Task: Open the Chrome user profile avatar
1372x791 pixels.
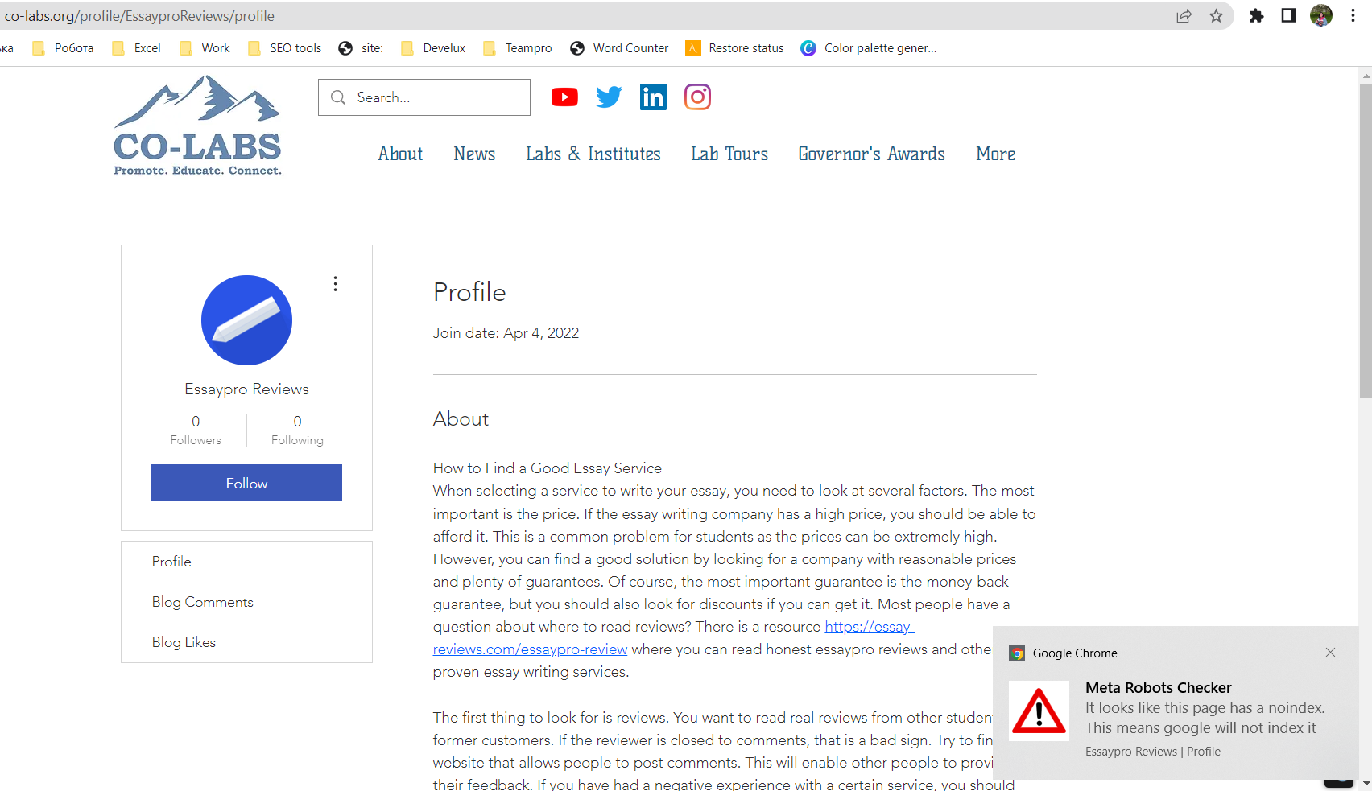Action: point(1321,15)
